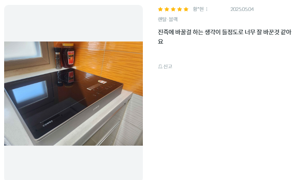This screenshot has width=294, height=180.
Task: Click the fourth star in the rating
Action: 180,9
